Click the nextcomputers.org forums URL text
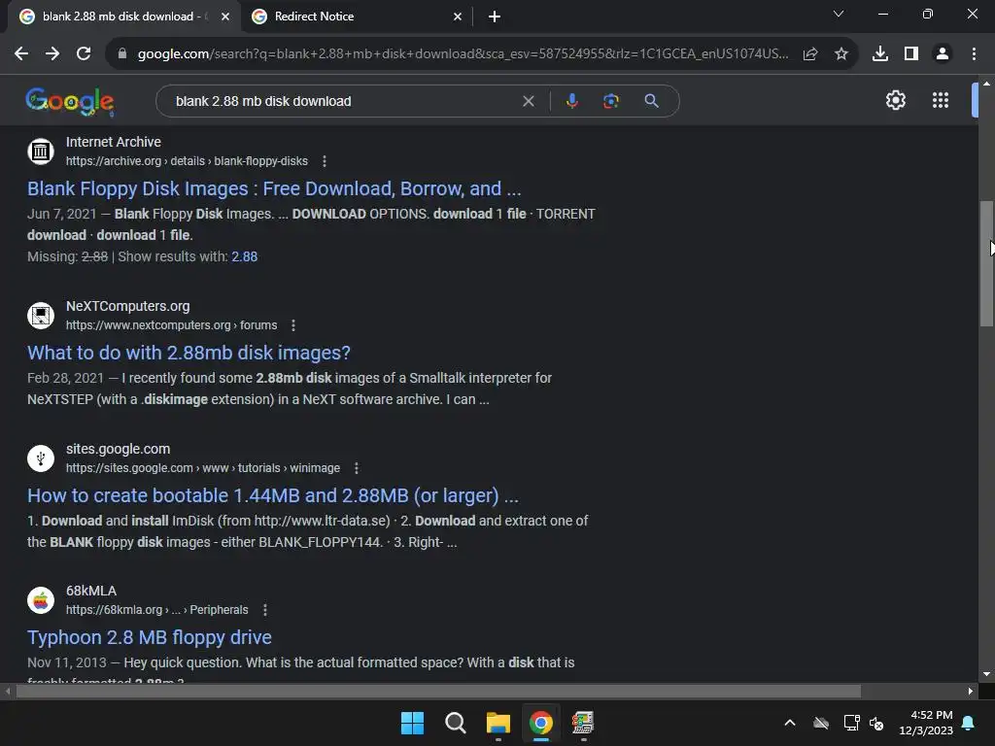Image resolution: width=995 pixels, height=746 pixels. pyautogui.click(x=171, y=325)
